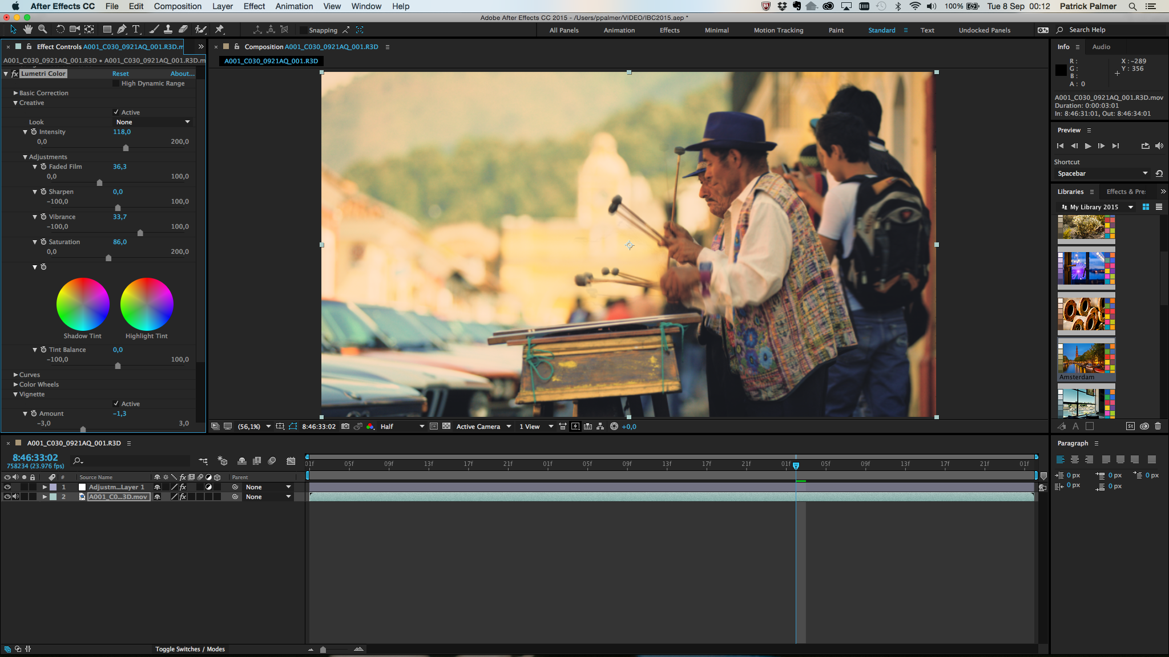
Task: Enable motion blur switch icon in timeline
Action: (272, 461)
